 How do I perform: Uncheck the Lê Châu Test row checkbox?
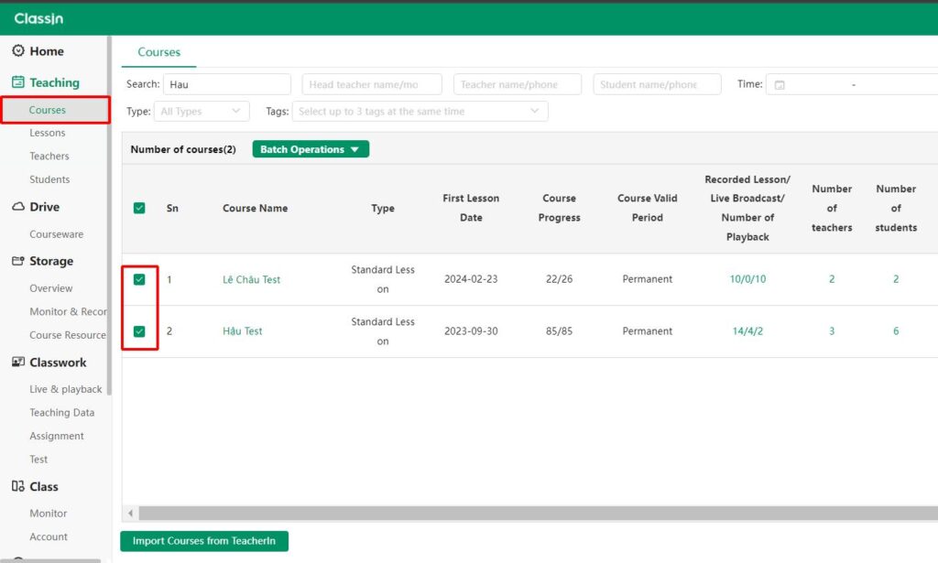tap(139, 279)
